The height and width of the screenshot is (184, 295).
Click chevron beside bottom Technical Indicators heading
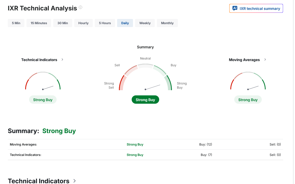click(x=75, y=181)
